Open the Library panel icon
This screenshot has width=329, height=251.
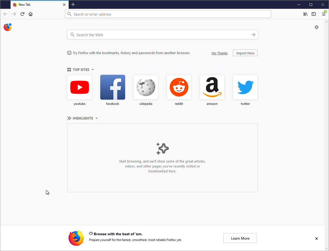[x=305, y=14]
